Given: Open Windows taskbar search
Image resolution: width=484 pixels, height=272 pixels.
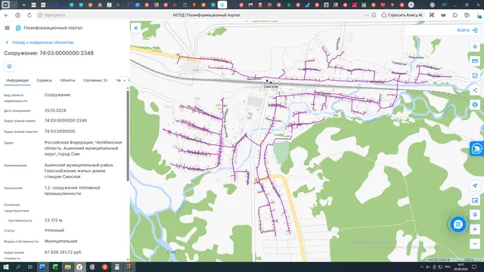Looking at the screenshot, I should (x=18, y=267).
